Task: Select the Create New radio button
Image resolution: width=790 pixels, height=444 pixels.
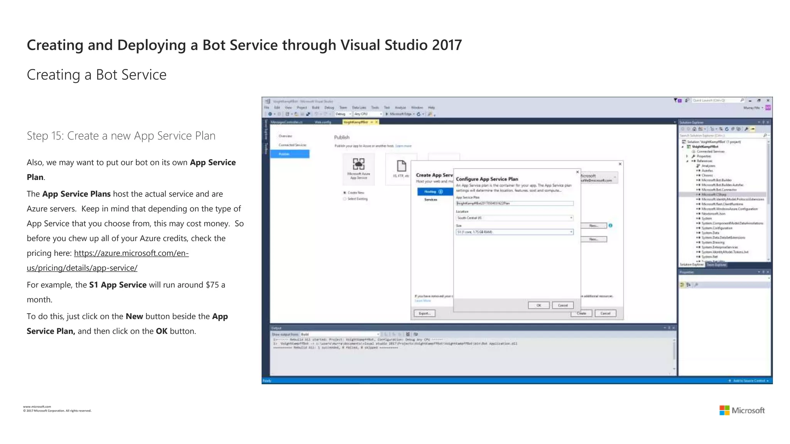Action: coord(344,193)
